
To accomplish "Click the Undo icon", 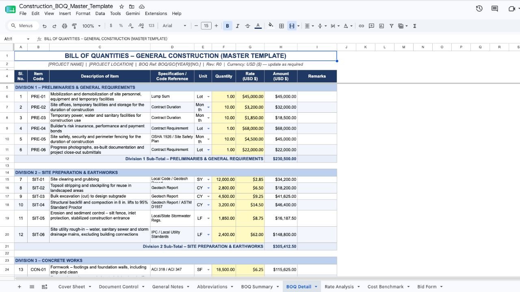I will 44,26.
